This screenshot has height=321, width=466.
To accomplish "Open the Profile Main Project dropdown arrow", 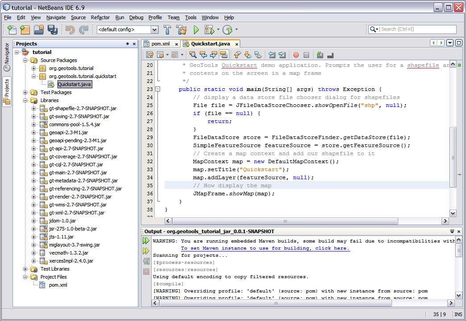I will click(236, 29).
